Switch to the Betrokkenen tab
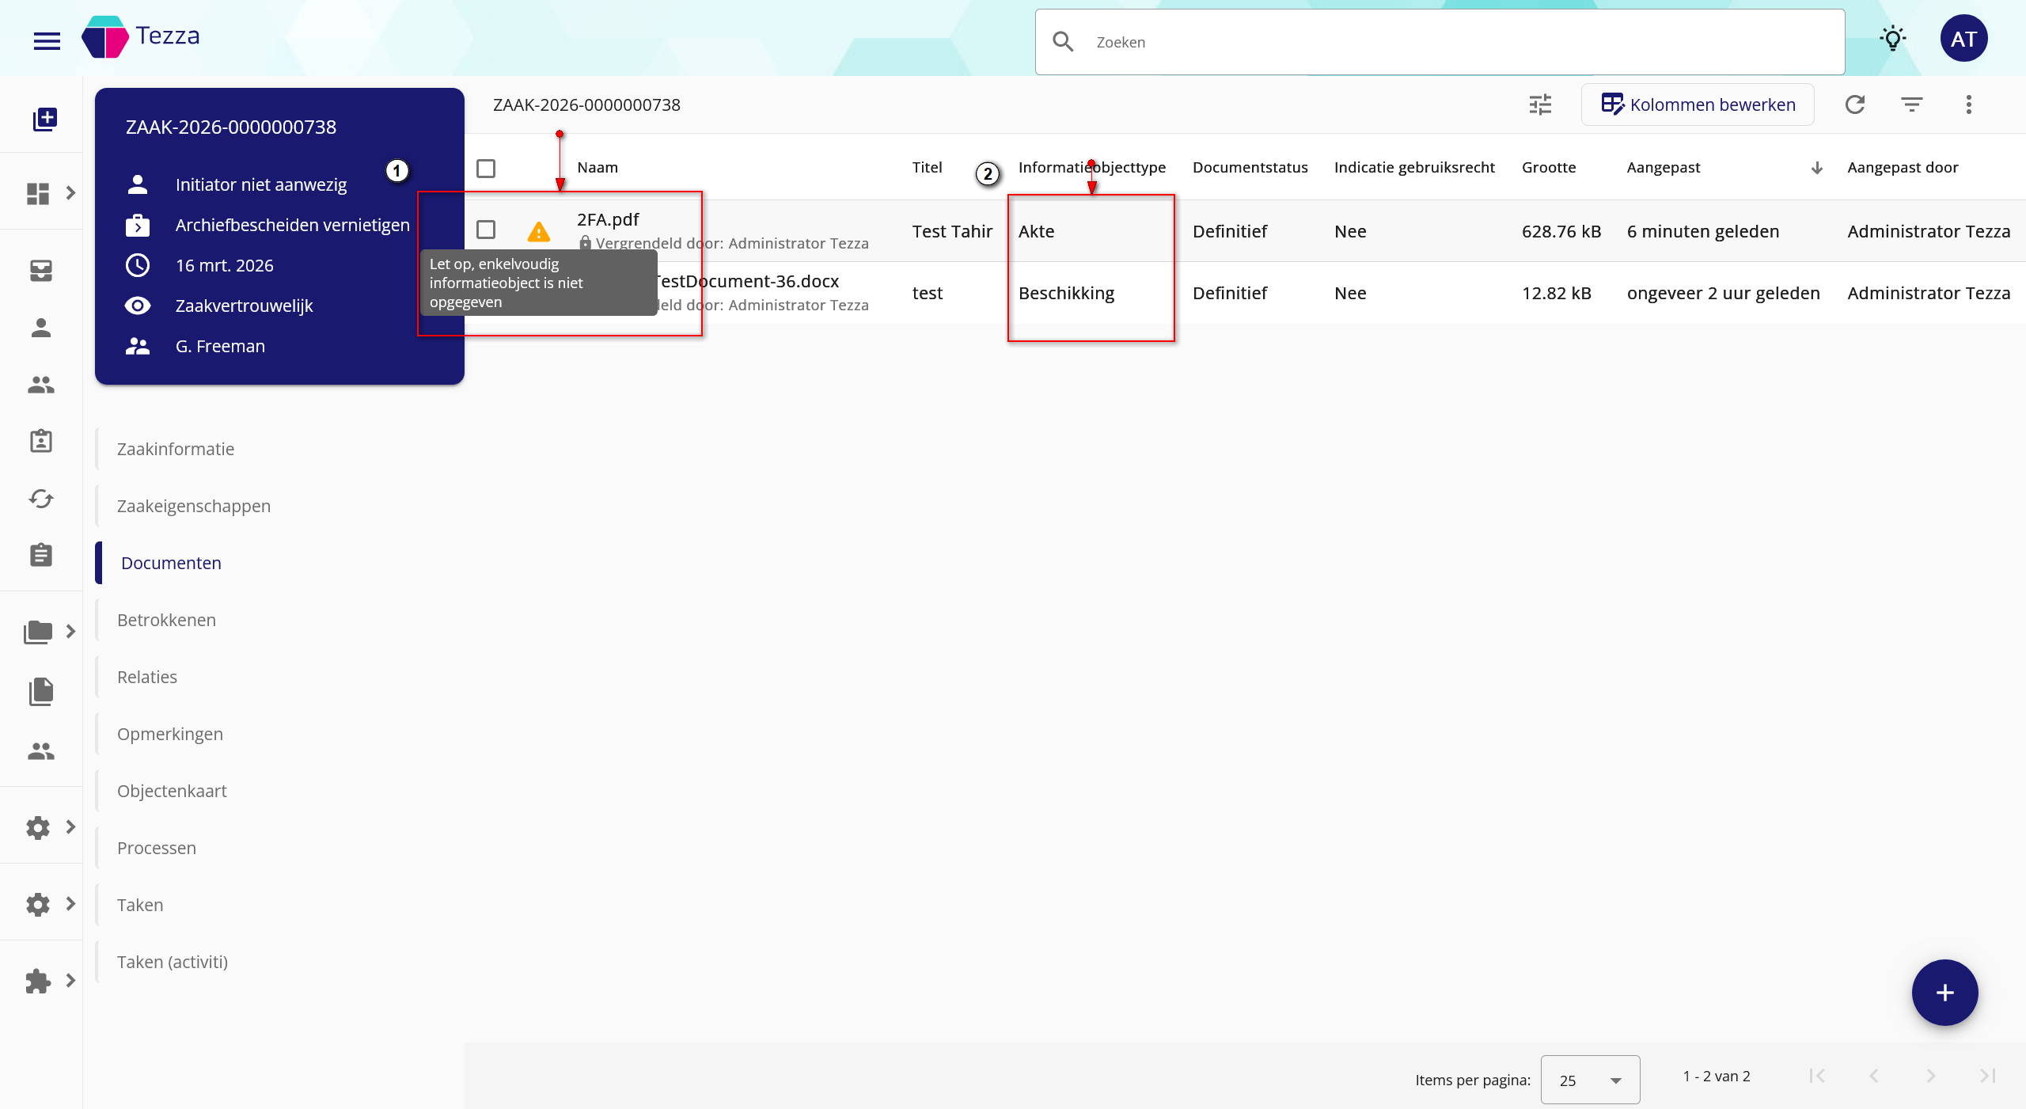This screenshot has width=2026, height=1109. click(166, 620)
